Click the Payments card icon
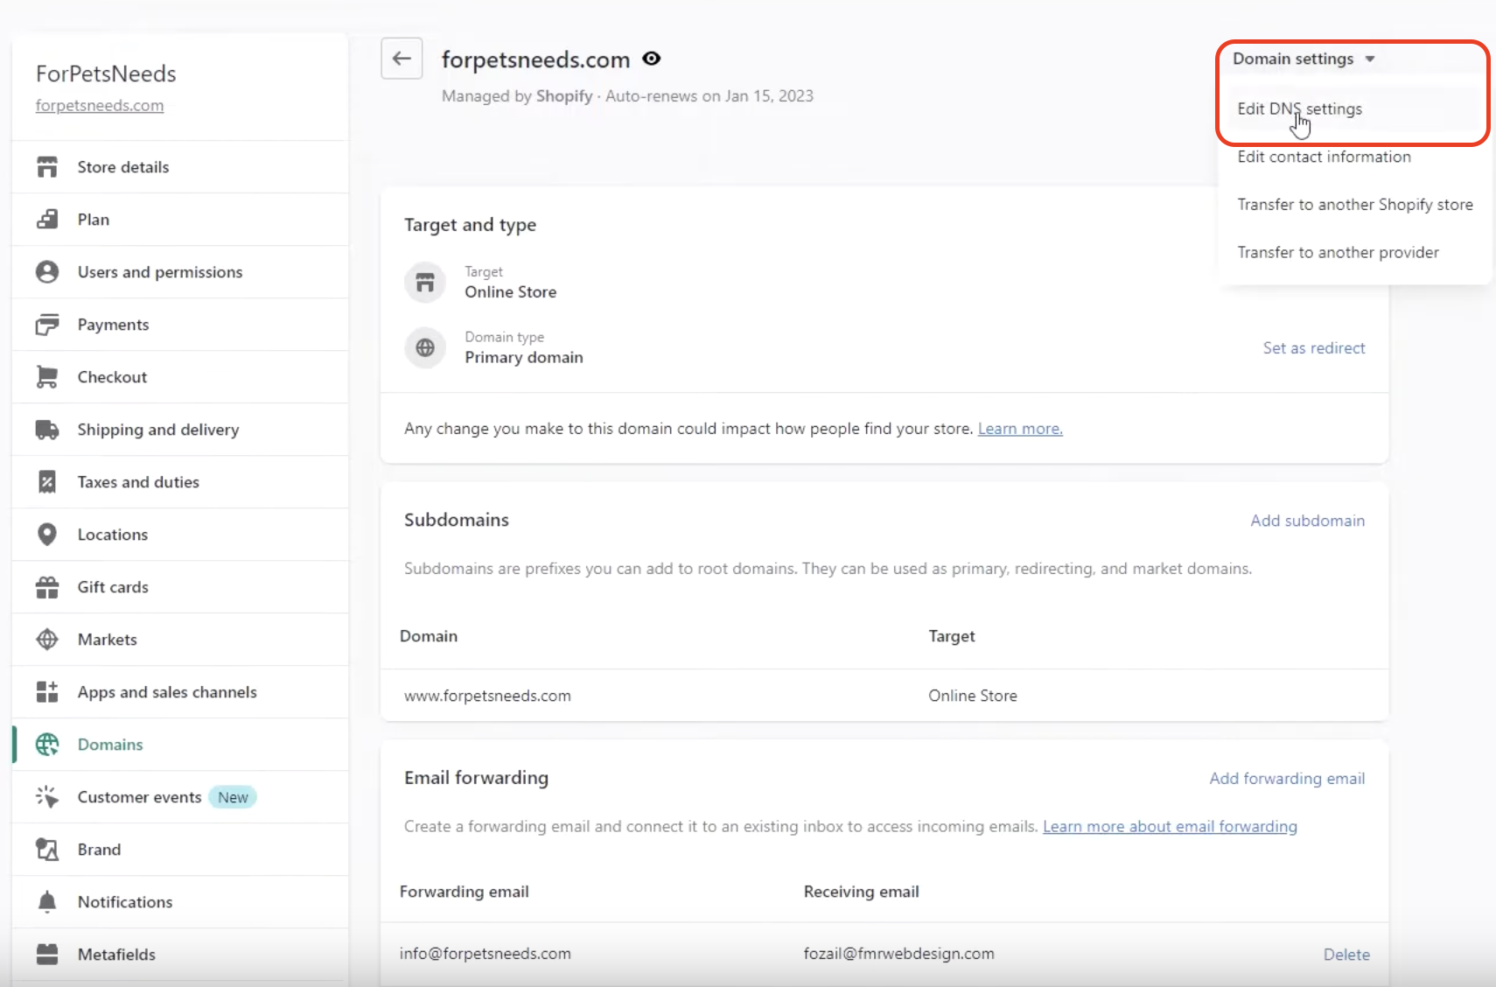 coord(47,325)
